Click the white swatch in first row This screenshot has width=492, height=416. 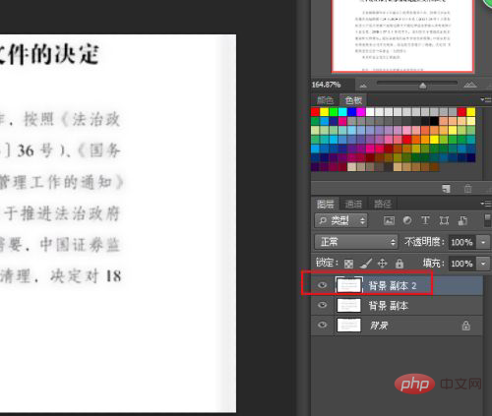pyautogui.click(x=370, y=112)
